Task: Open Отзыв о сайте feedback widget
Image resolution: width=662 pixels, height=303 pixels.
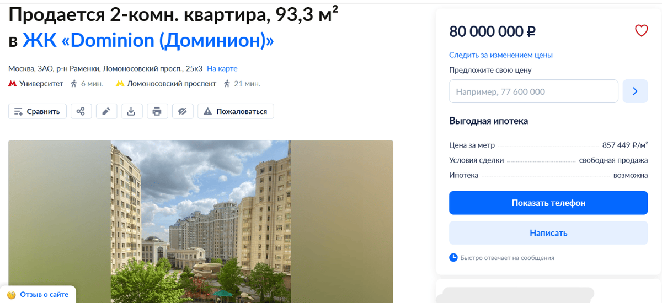Action: 38,295
